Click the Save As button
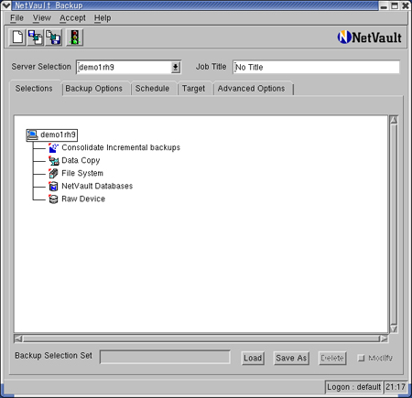This screenshot has height=398, width=412. coord(291,358)
